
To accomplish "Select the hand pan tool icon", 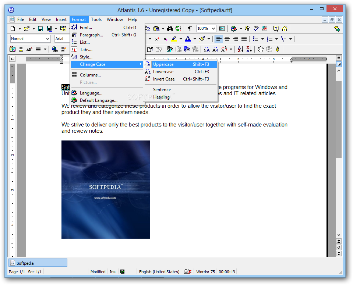I will (261, 49).
